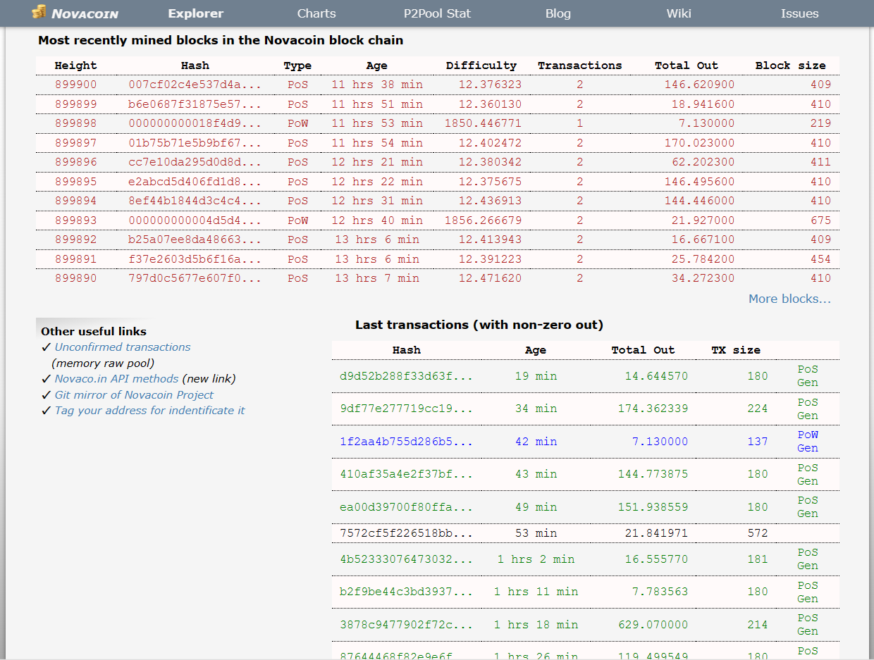Open block height 899900
Screen dimensions: 874x660
click(x=75, y=85)
